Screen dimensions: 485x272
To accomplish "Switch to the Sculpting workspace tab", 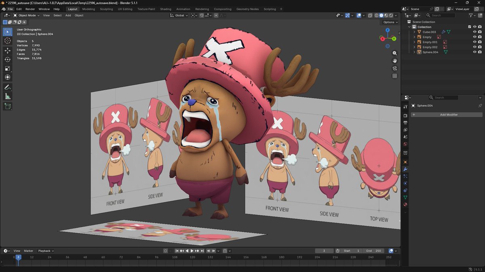I will [x=106, y=9].
